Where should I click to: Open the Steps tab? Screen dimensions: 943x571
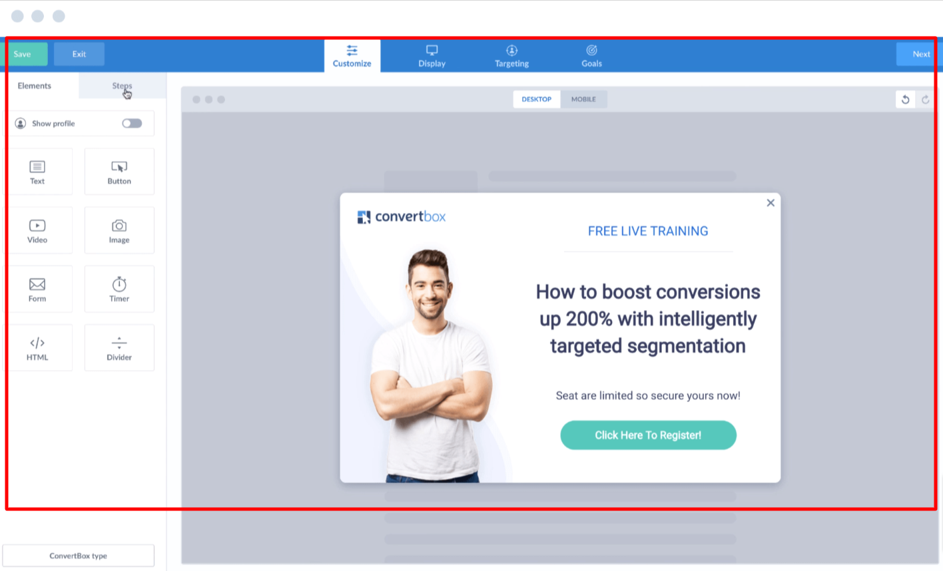122,86
